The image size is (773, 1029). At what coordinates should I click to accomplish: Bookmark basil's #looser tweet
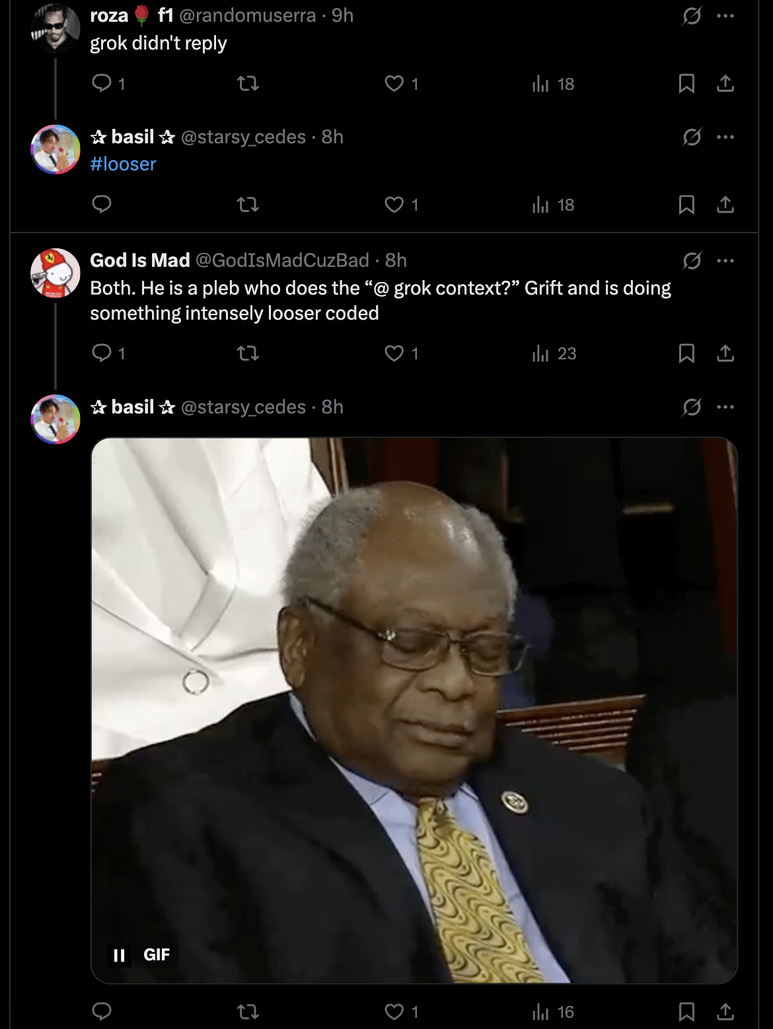686,205
